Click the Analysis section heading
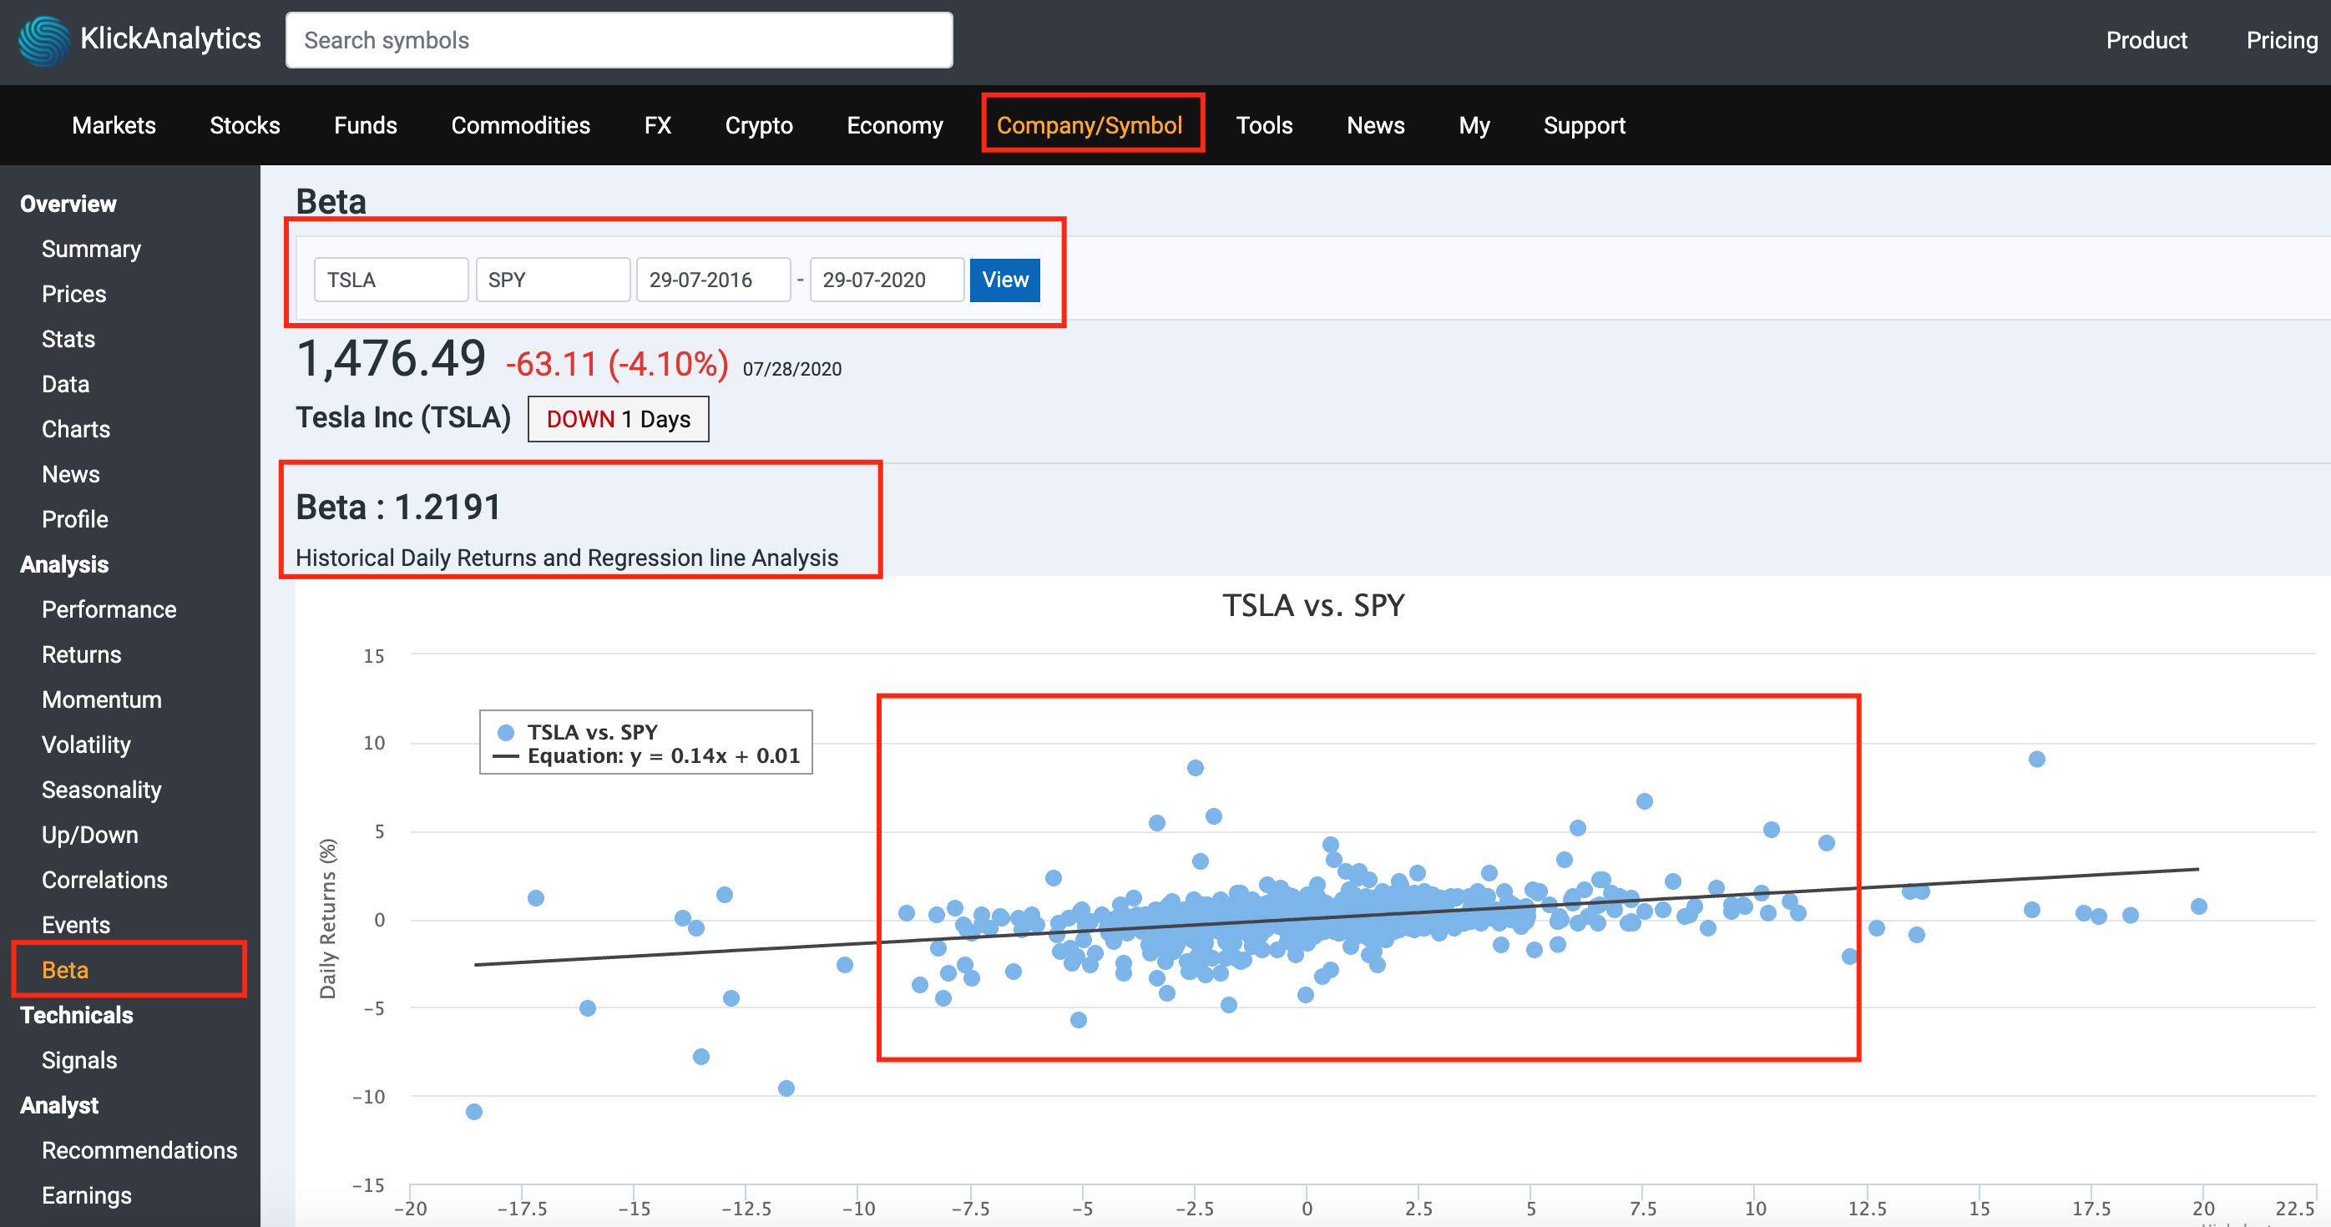The image size is (2331, 1227). [64, 564]
